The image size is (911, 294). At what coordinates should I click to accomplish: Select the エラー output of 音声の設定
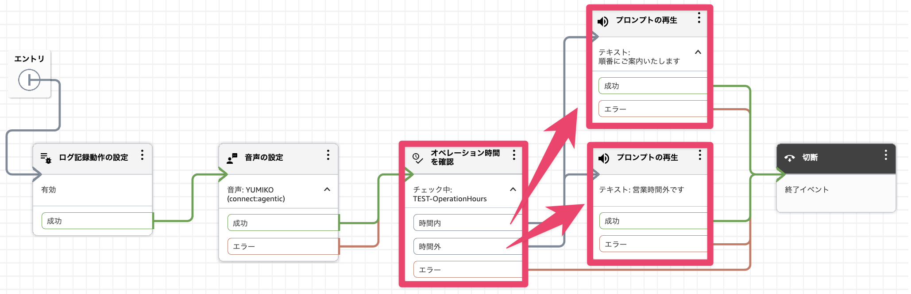pyautogui.click(x=283, y=246)
